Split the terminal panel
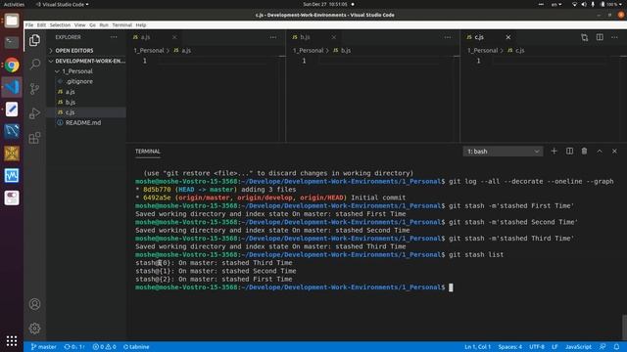 pyautogui.click(x=569, y=152)
